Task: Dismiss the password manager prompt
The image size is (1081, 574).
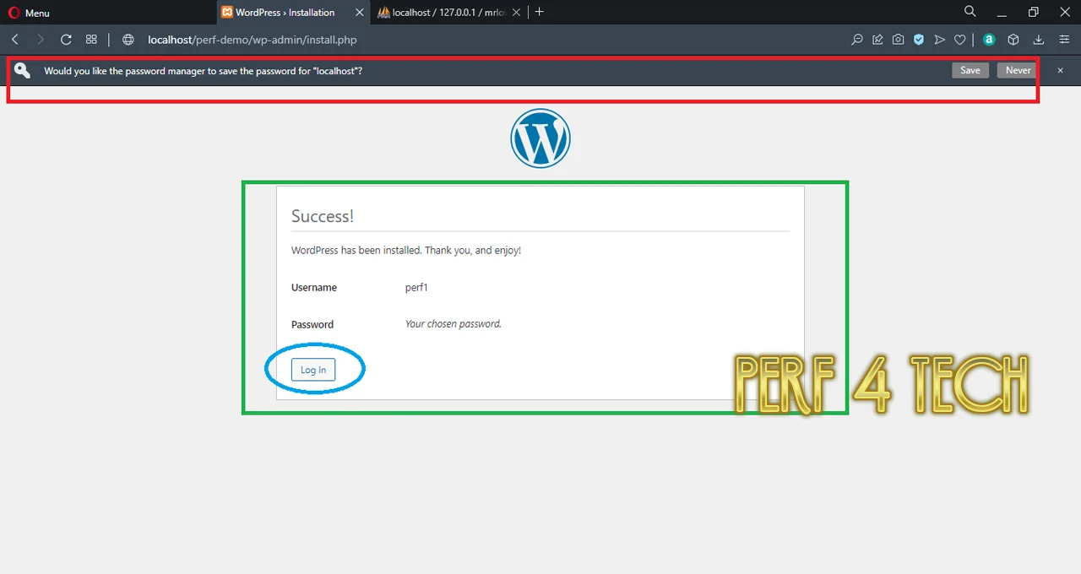Action: tap(1061, 71)
